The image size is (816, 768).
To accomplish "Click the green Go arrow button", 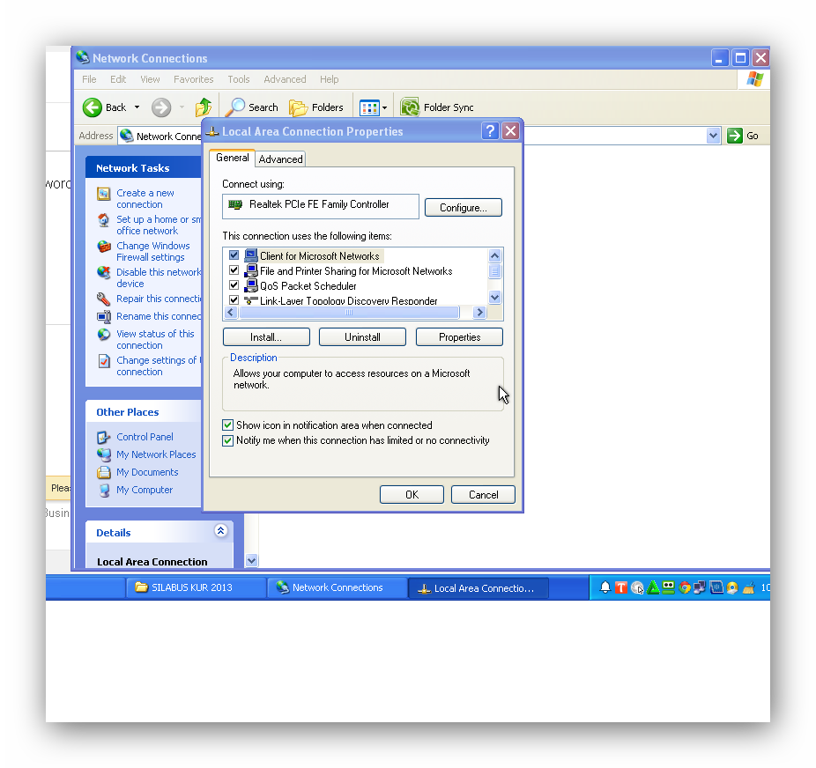I will coord(734,136).
